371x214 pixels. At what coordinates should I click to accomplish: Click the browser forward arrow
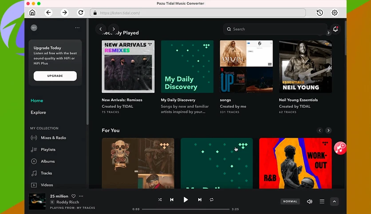64,12
